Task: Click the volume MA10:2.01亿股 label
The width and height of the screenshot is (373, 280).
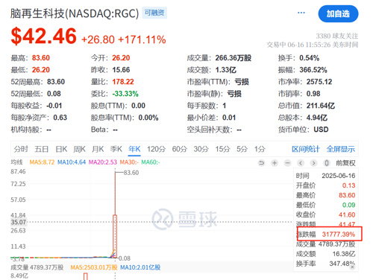Action: 140,267
